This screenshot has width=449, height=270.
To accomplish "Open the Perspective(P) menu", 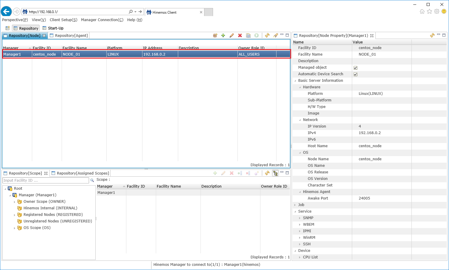I will click(15, 20).
